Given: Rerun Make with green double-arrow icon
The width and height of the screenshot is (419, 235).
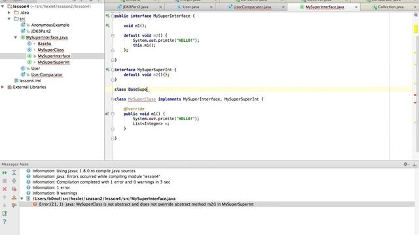Looking at the screenshot, I should (5, 172).
